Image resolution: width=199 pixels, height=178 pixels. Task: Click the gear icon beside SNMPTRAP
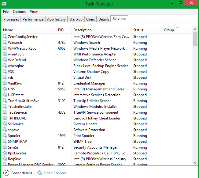(x=5, y=141)
